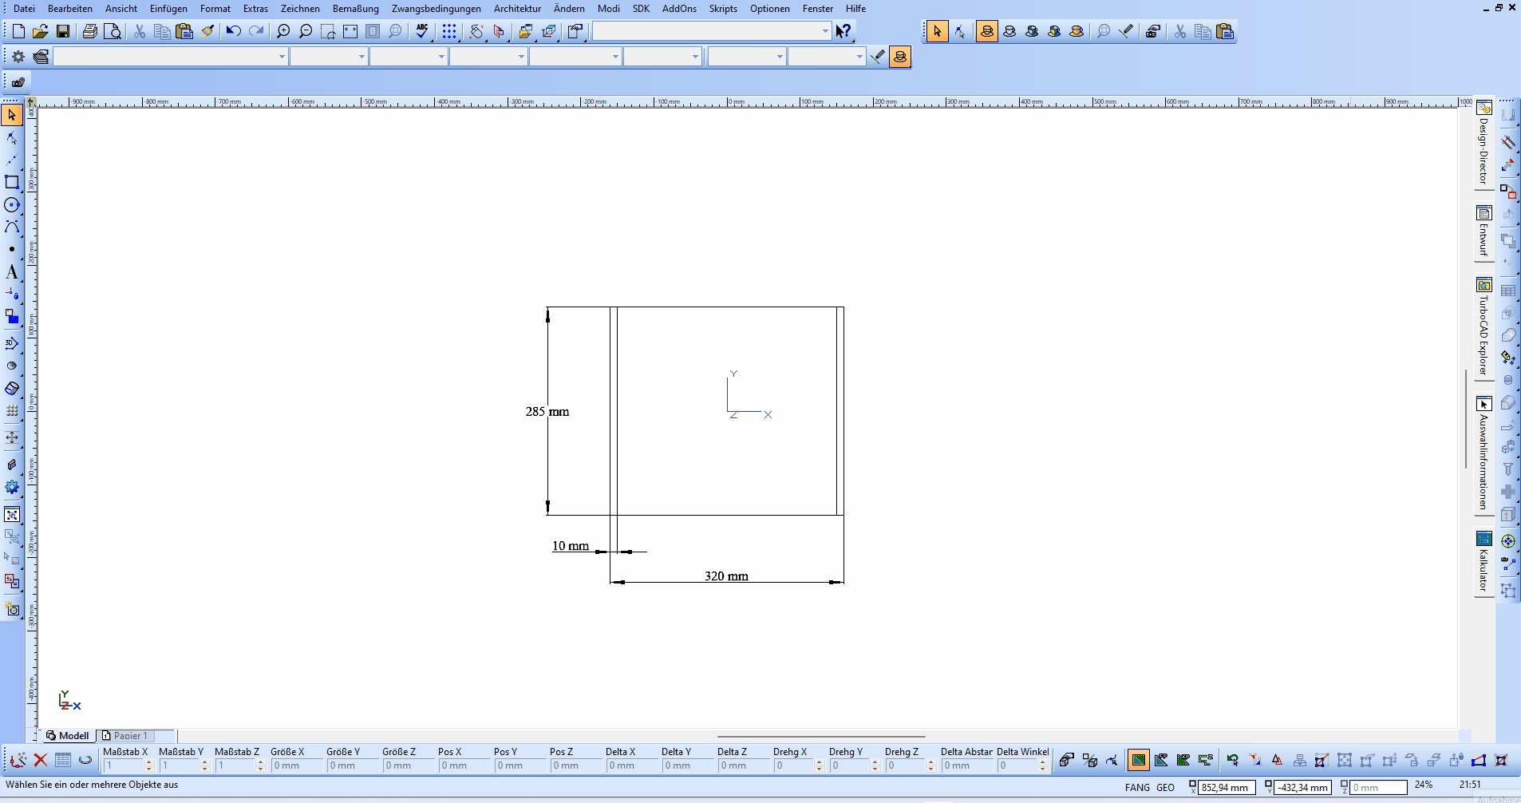This screenshot has height=803, width=1521.
Task: Click the red X cancel icon in the inspector bar
Action: pyautogui.click(x=41, y=760)
